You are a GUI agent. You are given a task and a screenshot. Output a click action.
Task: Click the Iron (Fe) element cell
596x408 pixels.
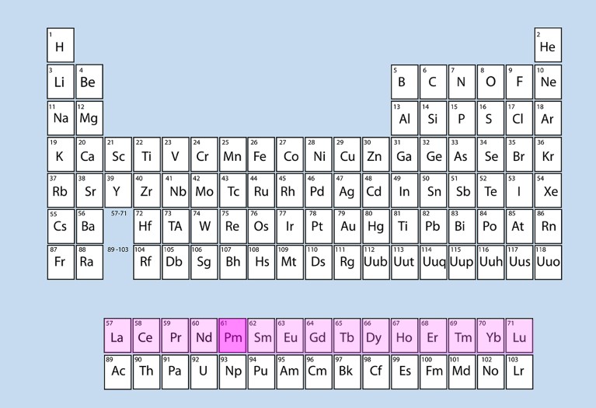coord(260,154)
